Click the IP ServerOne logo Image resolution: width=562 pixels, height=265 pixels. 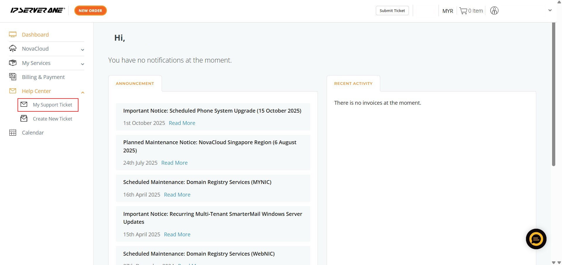click(37, 11)
